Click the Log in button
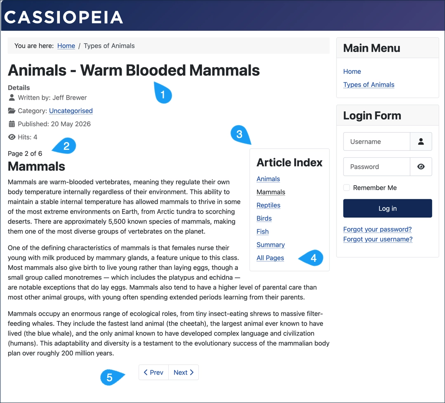 coord(387,208)
